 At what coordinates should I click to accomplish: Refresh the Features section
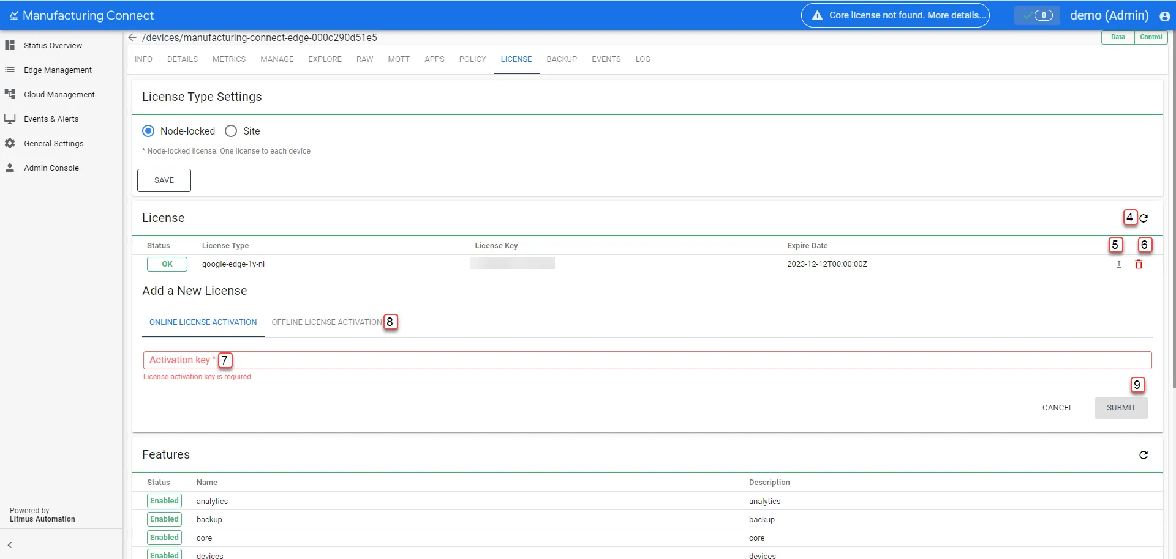click(1144, 455)
